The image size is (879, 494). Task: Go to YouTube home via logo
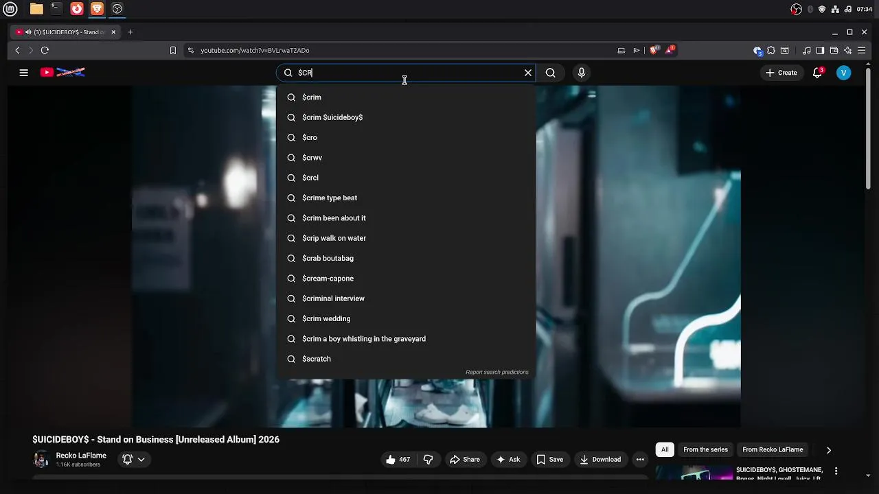62,73
